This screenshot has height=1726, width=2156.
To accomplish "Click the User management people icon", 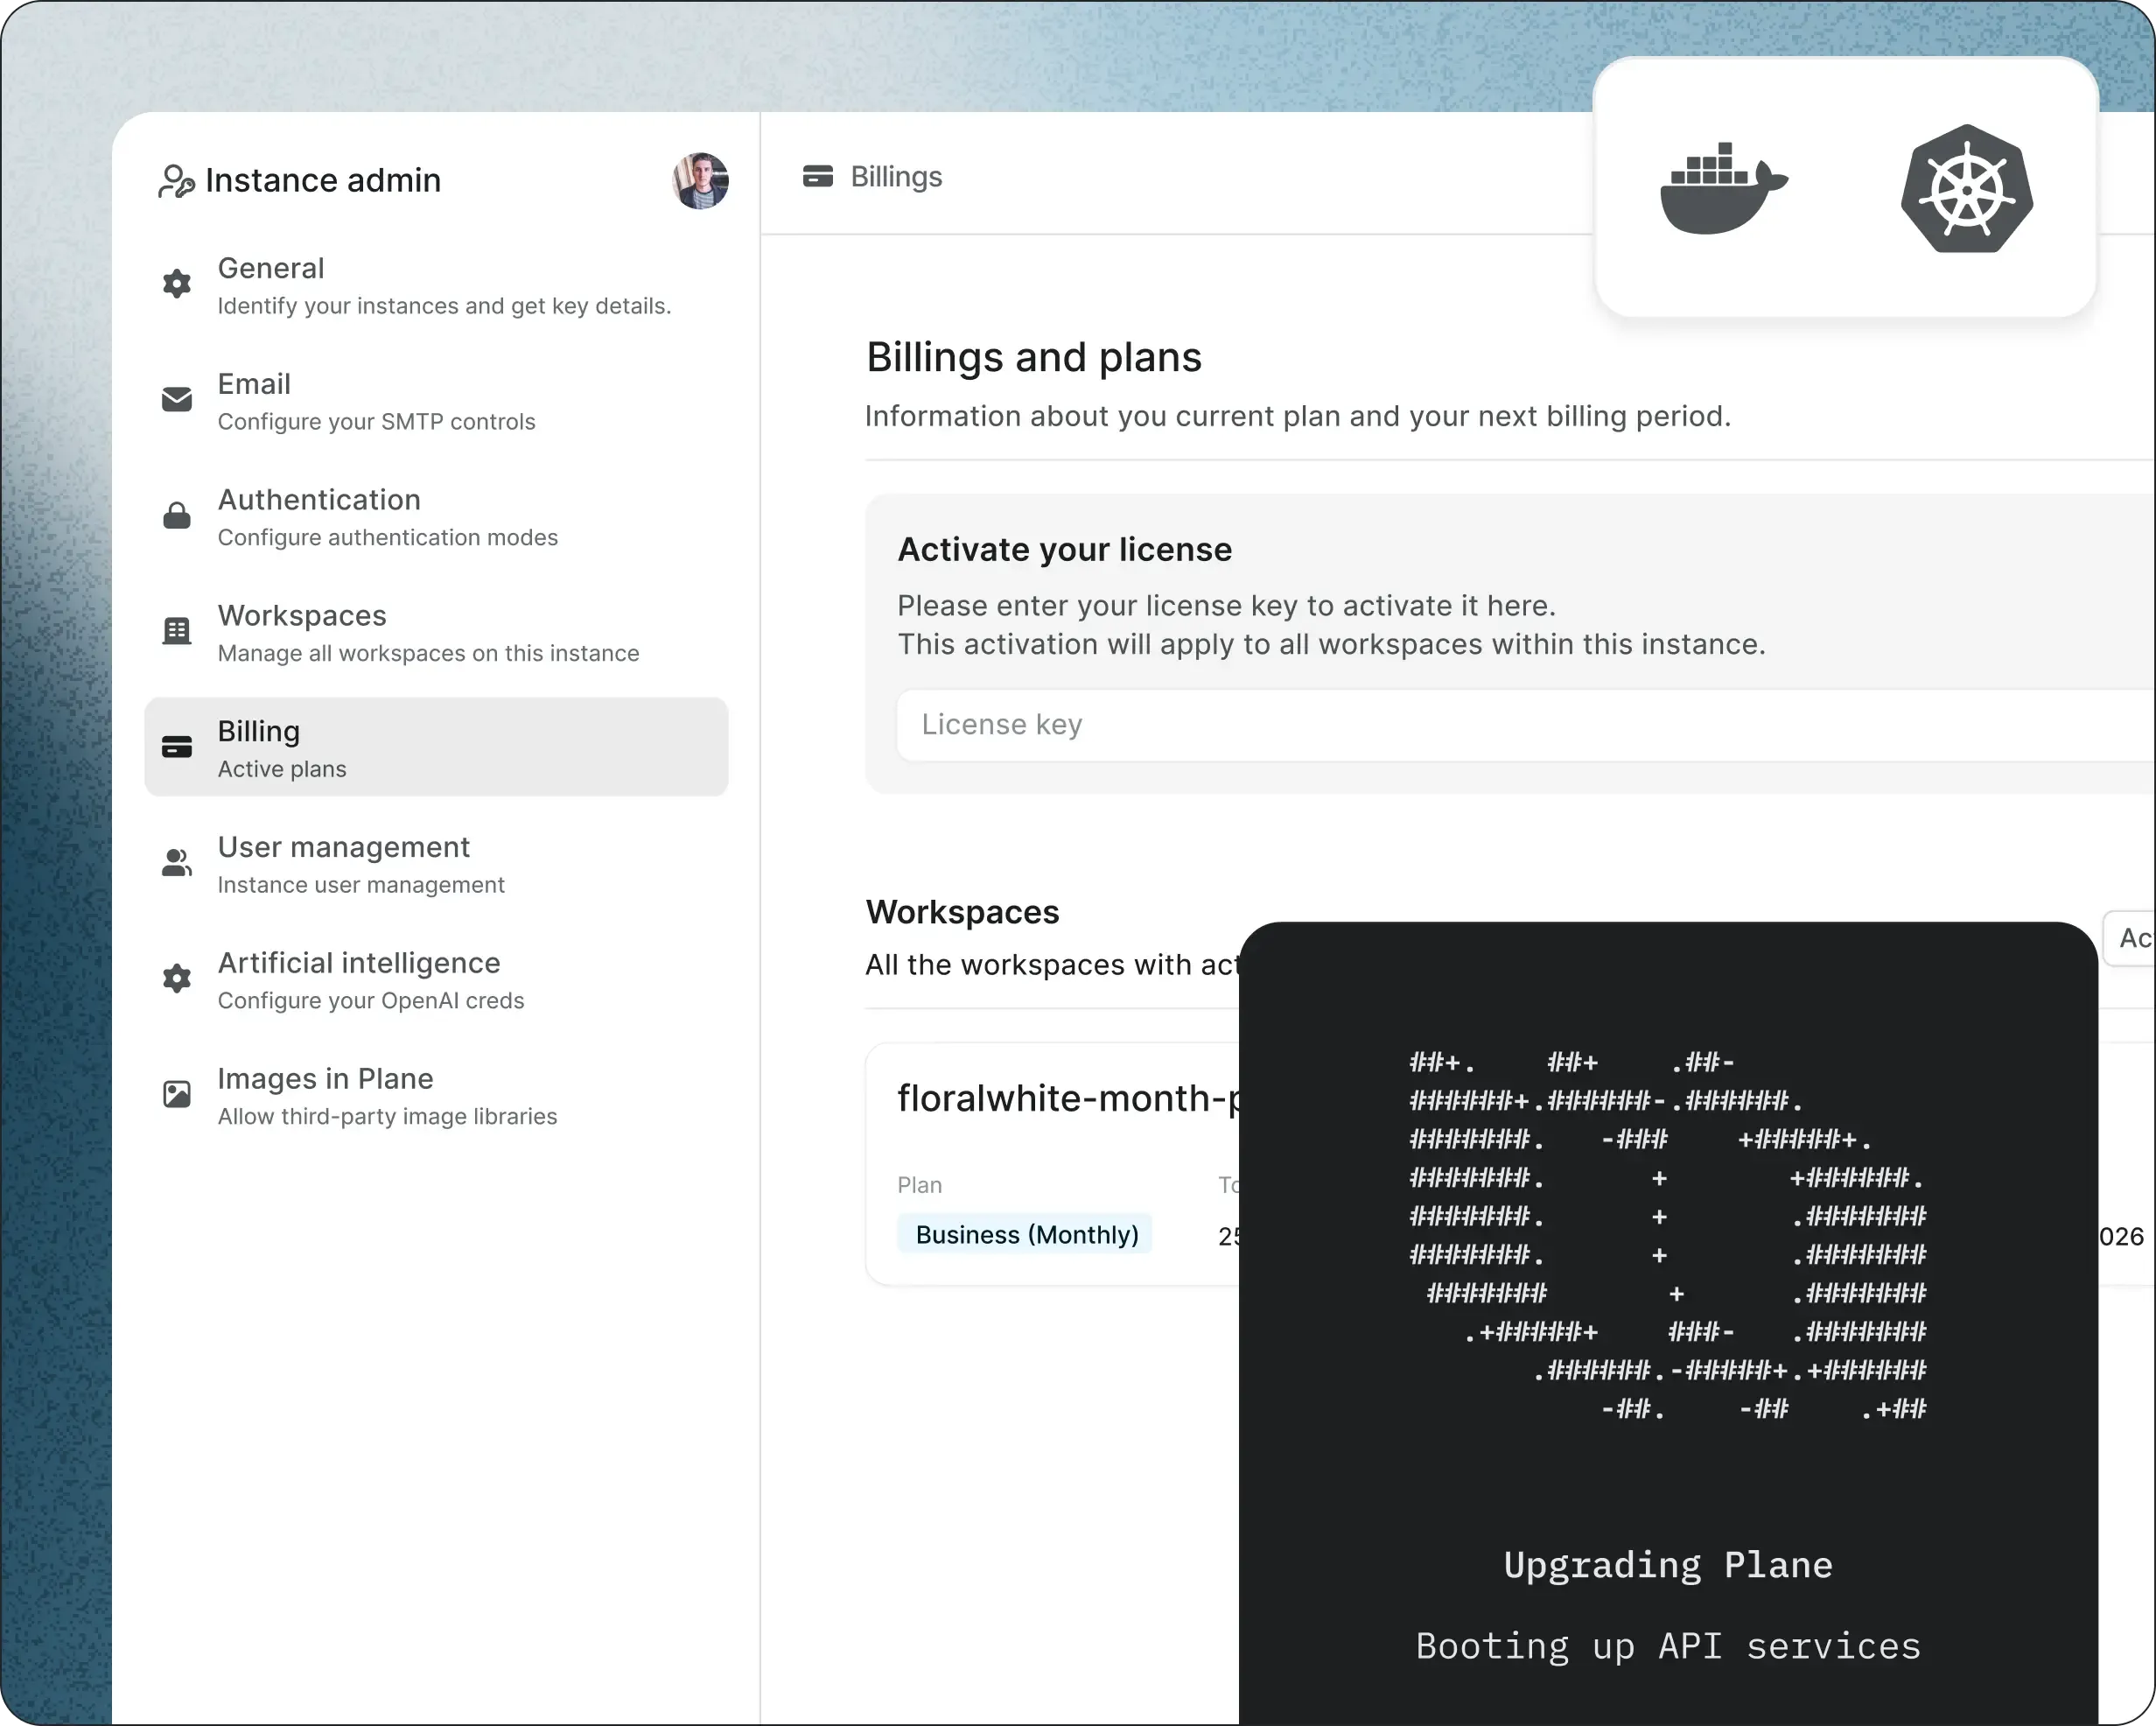I will 177,862.
